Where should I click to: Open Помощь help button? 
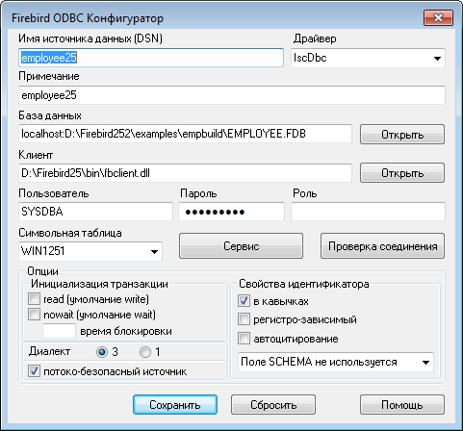(x=402, y=405)
